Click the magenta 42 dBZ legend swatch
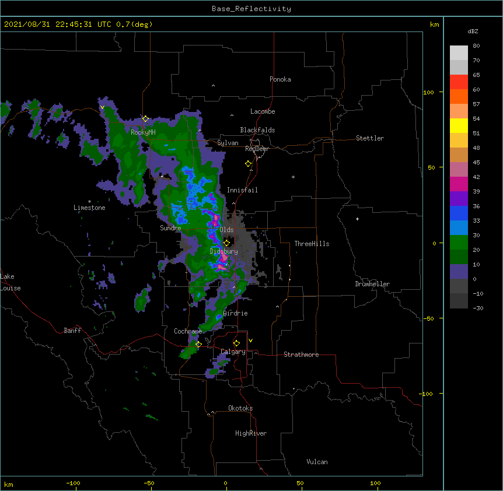This screenshot has width=503, height=491. [459, 184]
